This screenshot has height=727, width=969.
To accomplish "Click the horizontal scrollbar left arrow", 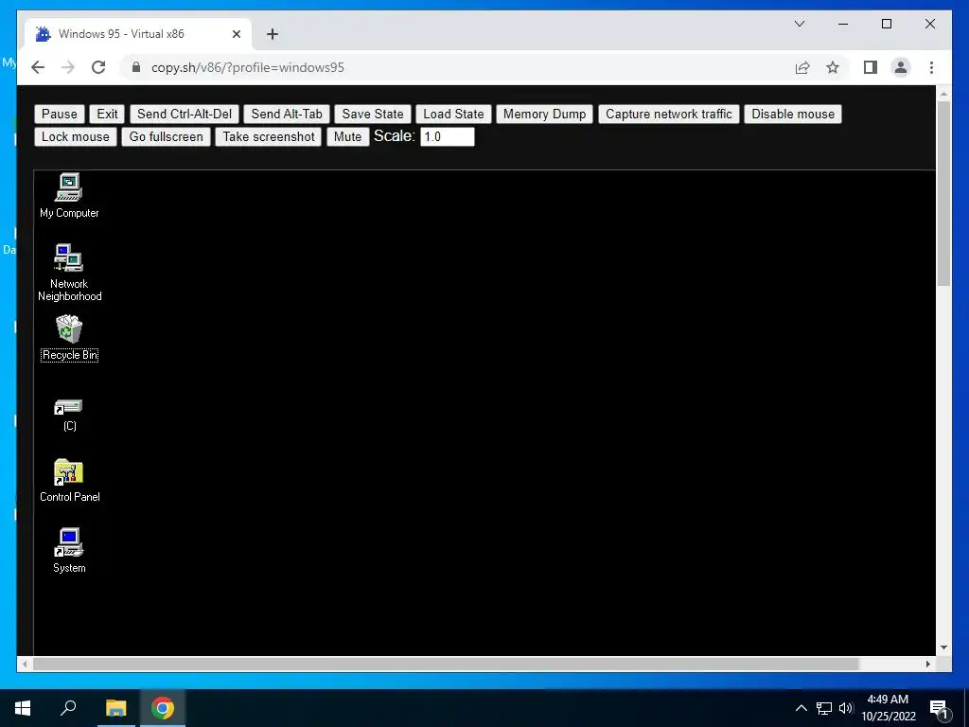I will pos(25,664).
